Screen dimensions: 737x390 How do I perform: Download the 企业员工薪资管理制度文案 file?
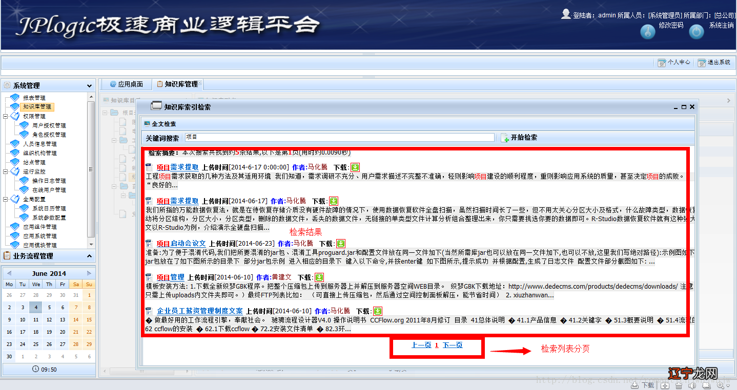pyautogui.click(x=378, y=311)
